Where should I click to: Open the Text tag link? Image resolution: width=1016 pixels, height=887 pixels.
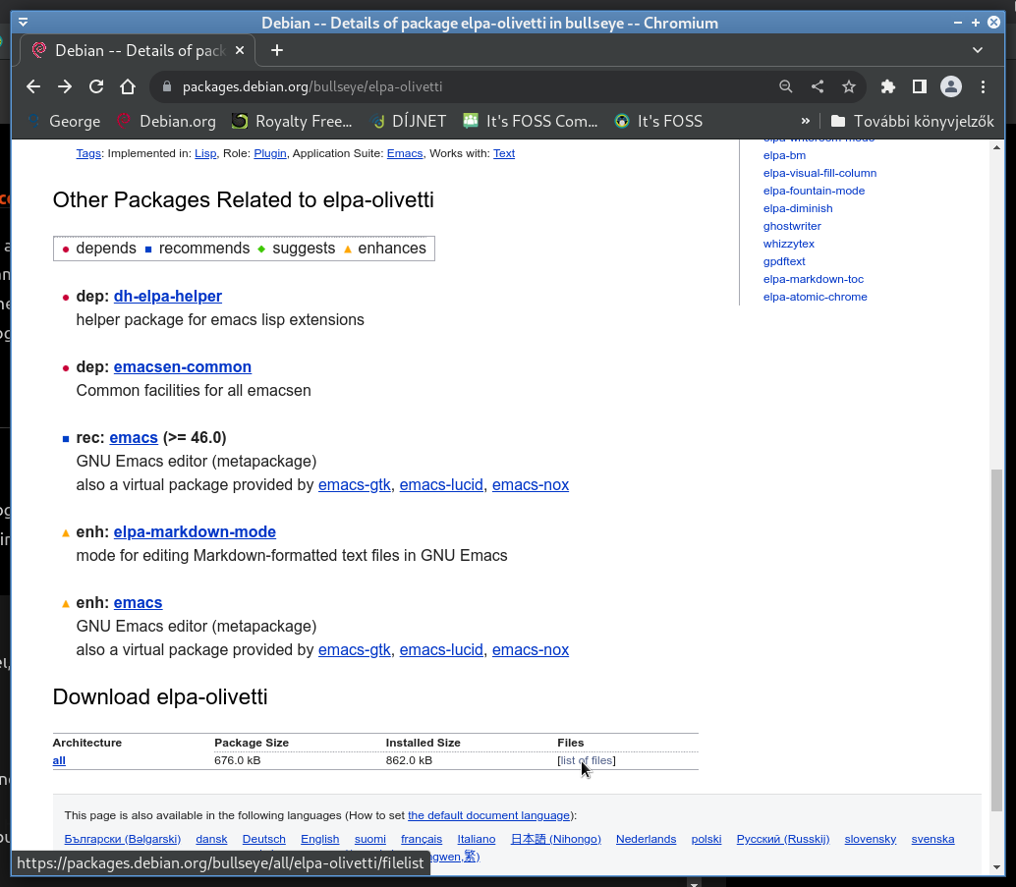click(x=504, y=153)
